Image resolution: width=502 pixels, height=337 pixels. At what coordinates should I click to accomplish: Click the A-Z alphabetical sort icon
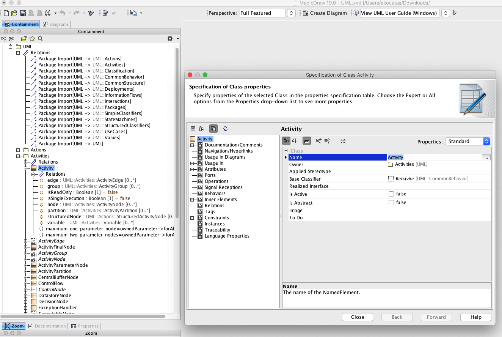(295, 141)
